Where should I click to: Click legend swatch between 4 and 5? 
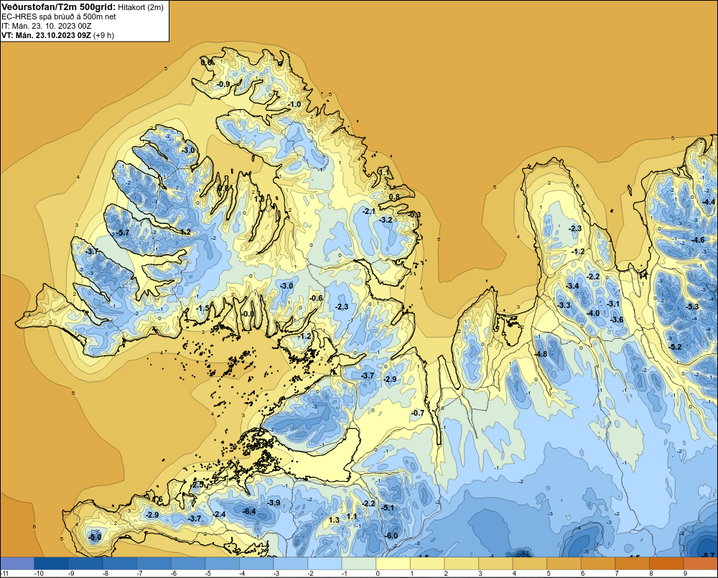(530, 564)
